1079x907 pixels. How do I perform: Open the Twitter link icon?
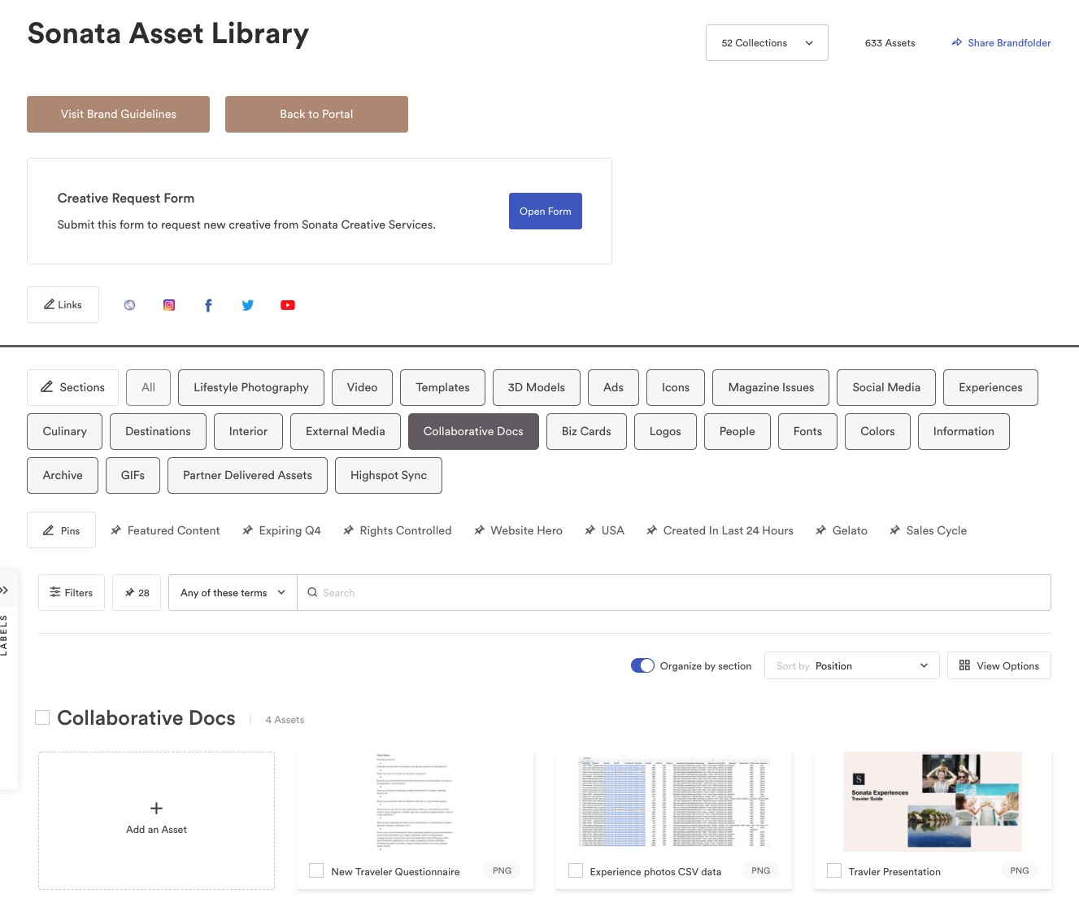pyautogui.click(x=248, y=305)
